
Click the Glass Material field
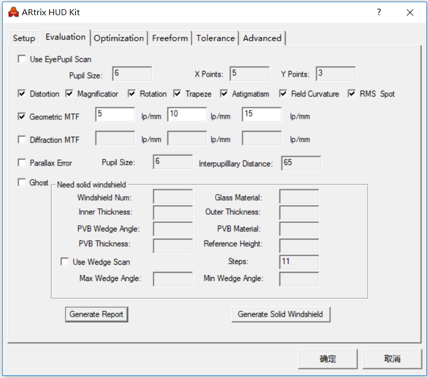coord(299,197)
